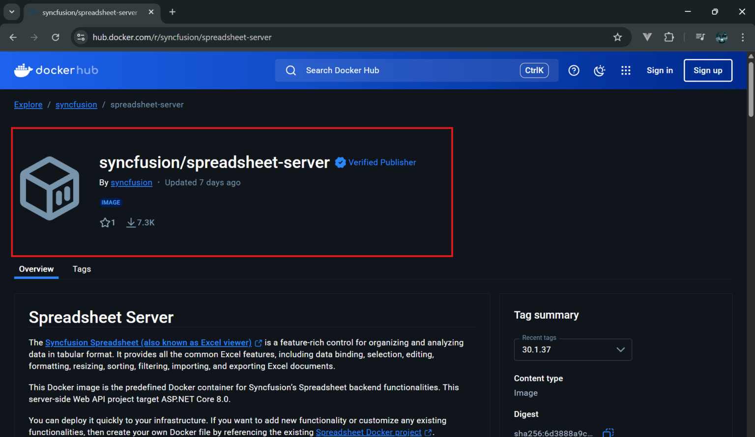Image resolution: width=755 pixels, height=437 pixels.
Task: Click the download count icon showing 7.3K
Action: tap(131, 222)
